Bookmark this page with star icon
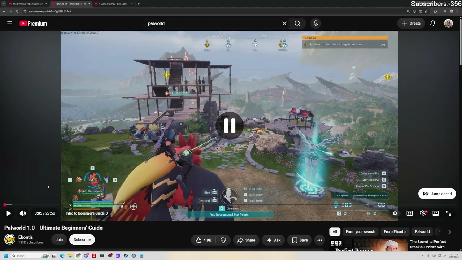The height and width of the screenshot is (260, 462). (426, 11)
